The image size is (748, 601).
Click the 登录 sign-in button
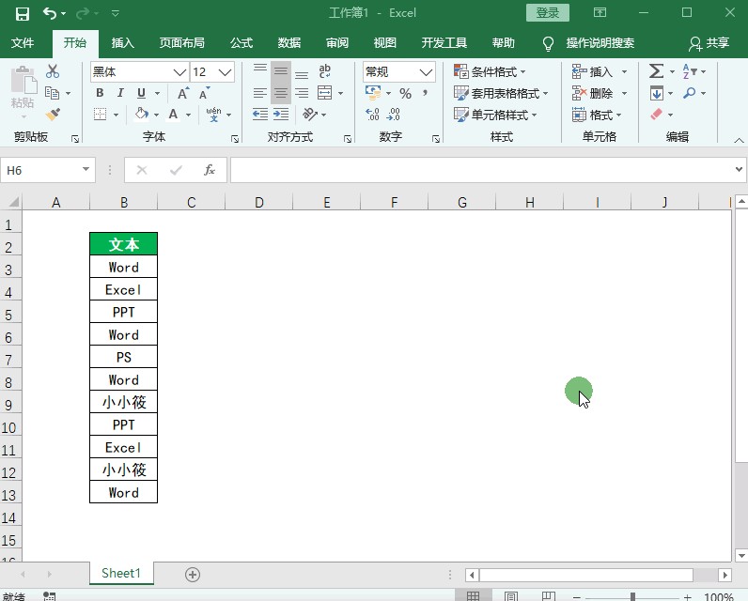click(547, 13)
